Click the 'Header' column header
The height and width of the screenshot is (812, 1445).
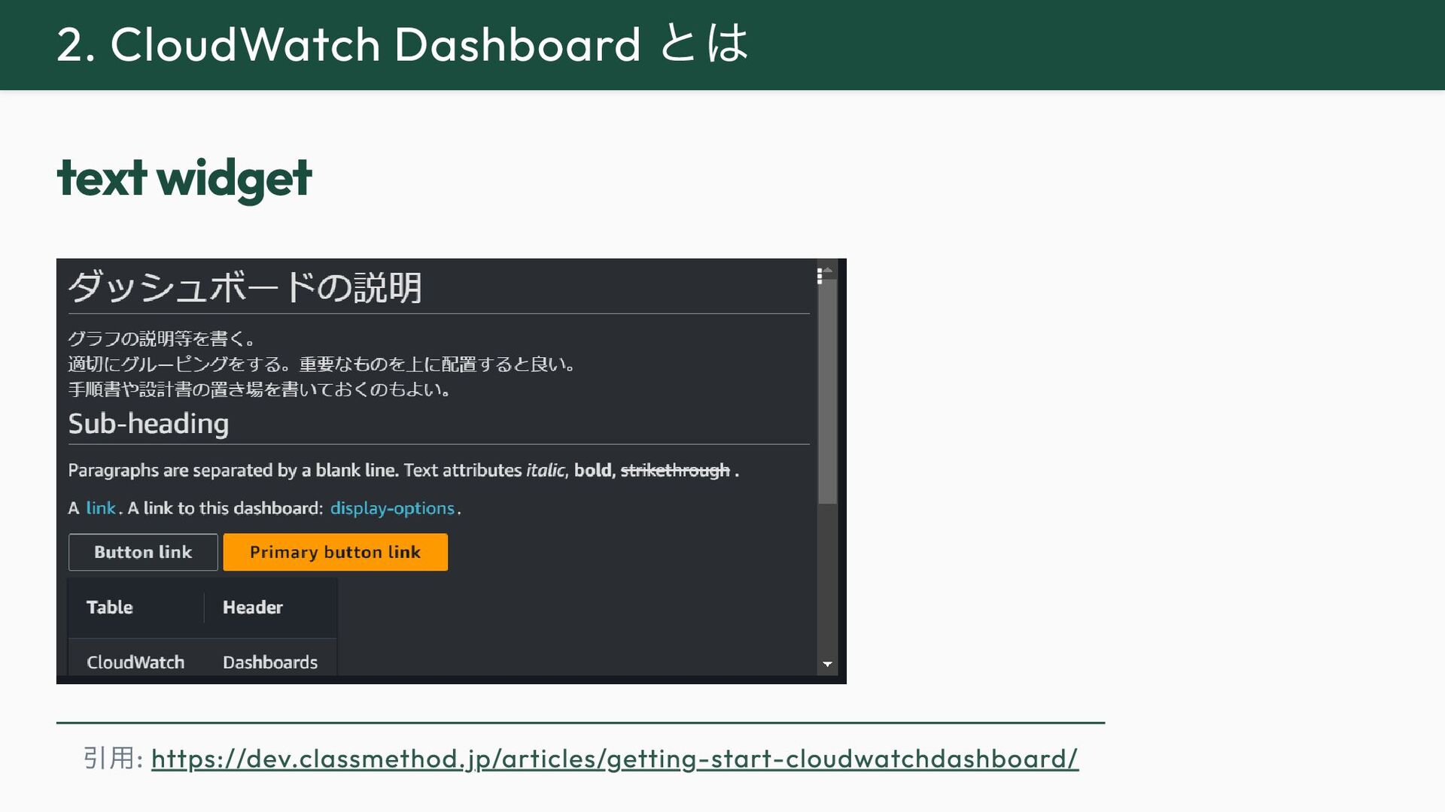253,607
